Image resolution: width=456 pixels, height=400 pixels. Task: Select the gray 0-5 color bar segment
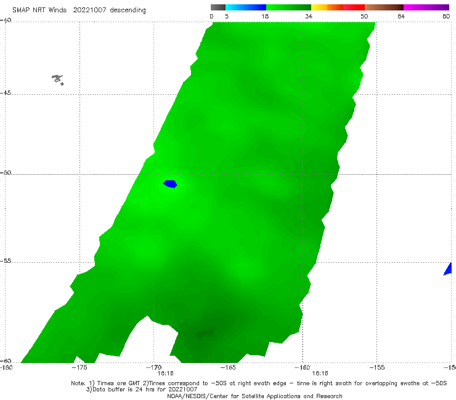click(218, 7)
